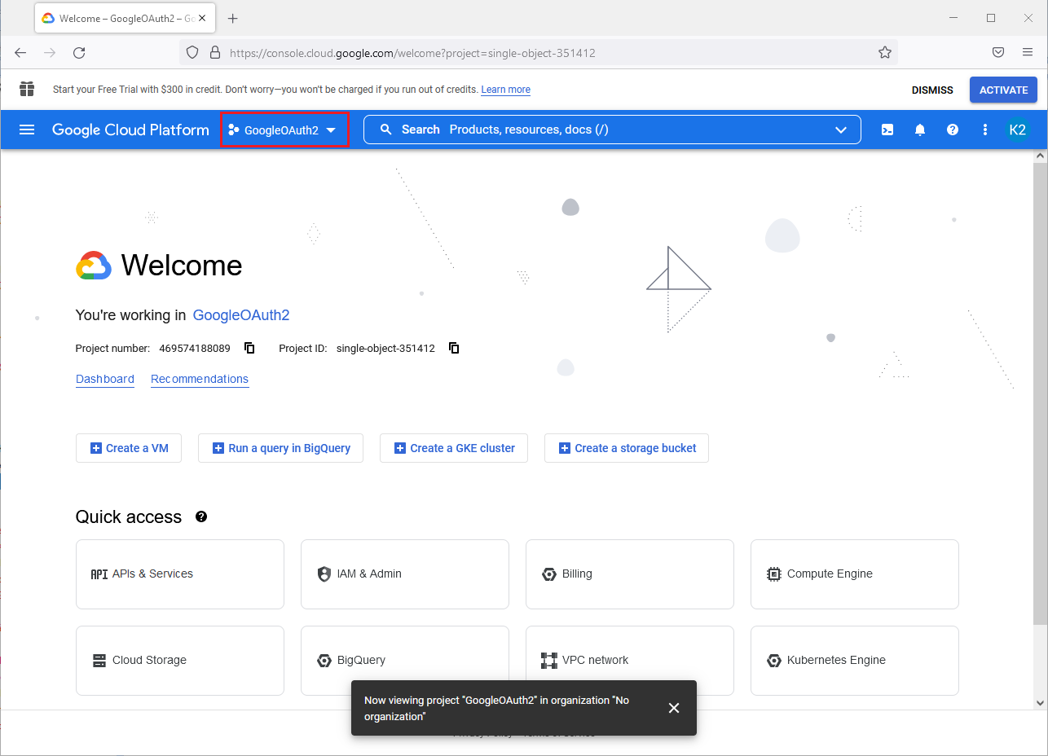Save the page to Pocket
The image size is (1048, 756).
click(997, 53)
